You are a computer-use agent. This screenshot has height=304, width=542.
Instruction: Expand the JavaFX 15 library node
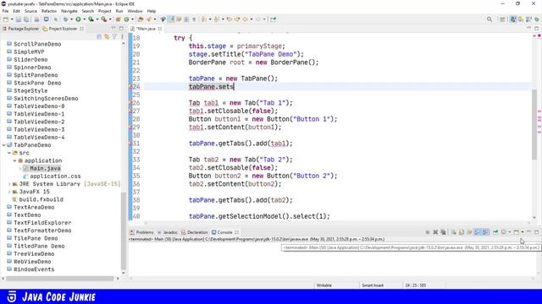9,192
